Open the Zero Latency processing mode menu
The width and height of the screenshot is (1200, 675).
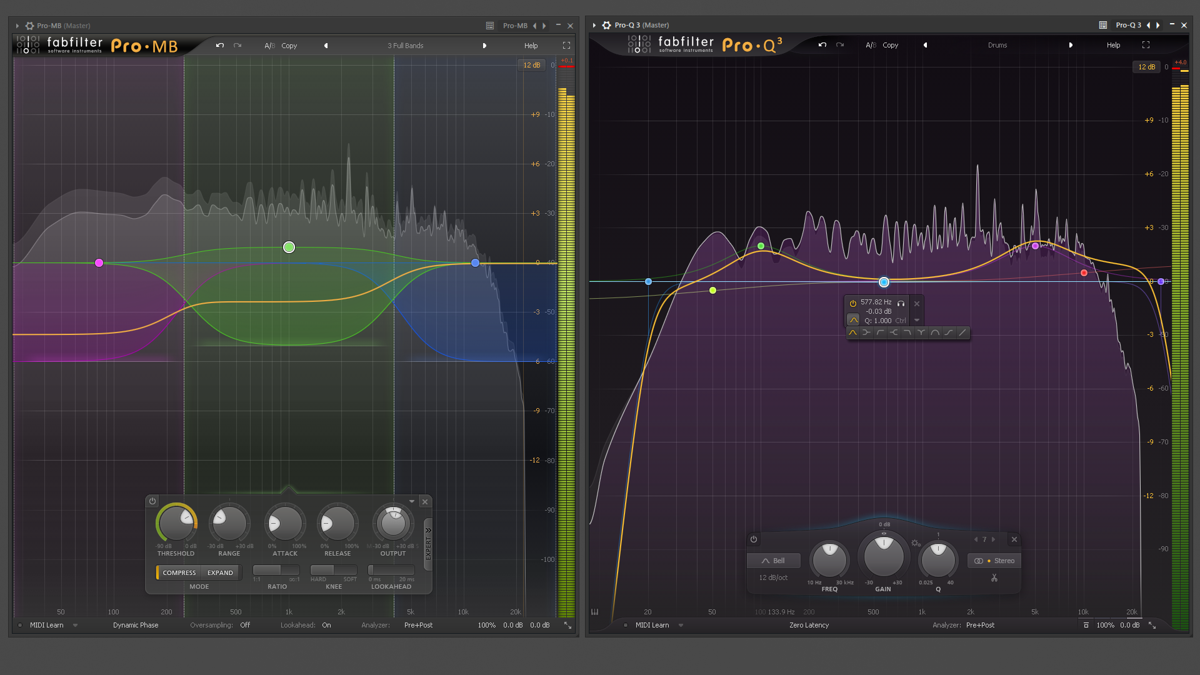click(x=809, y=625)
